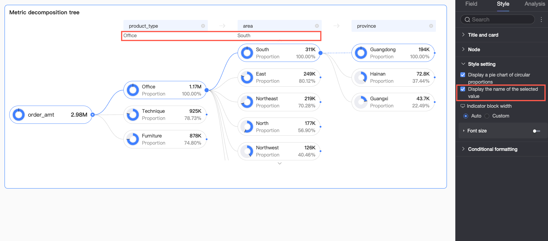This screenshot has height=241, width=548.
Task: Click the expand dot on Guangdong node
Action: point(435,53)
